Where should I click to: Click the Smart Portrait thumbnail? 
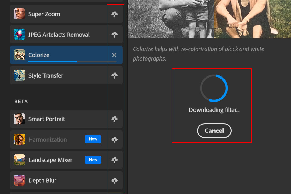[19, 119]
